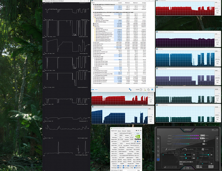Open Afterburner information icon in left sidebar

(158, 147)
